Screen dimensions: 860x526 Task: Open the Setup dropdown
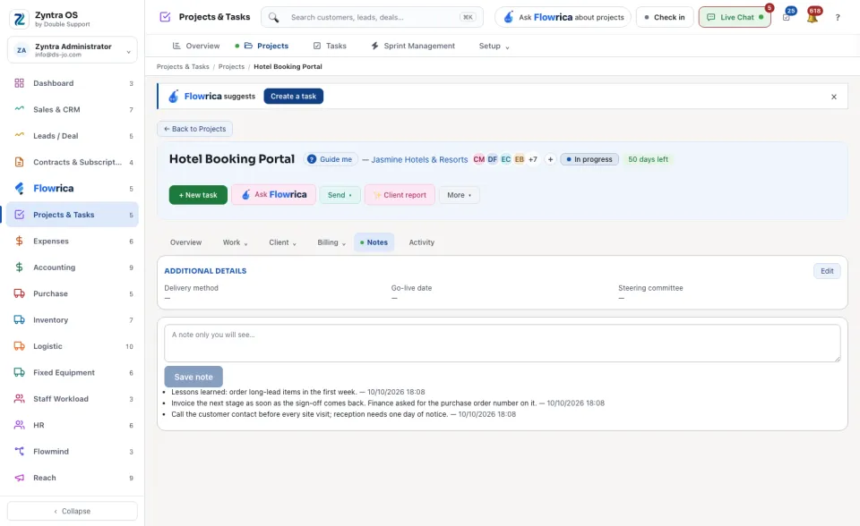(x=494, y=46)
